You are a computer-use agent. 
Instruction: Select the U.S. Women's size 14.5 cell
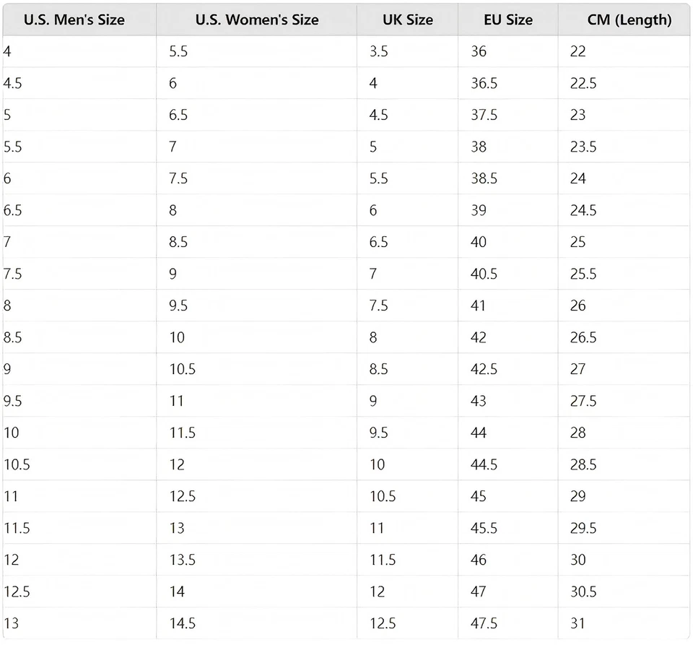182,623
